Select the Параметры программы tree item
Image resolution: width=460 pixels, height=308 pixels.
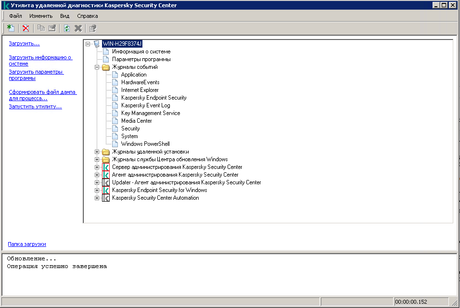click(141, 59)
